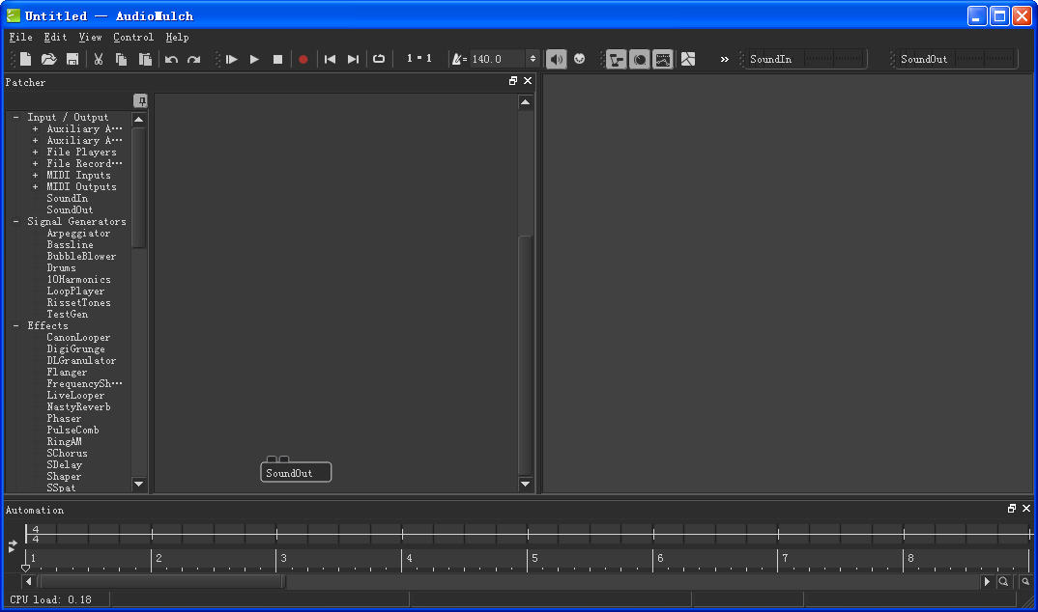The height and width of the screenshot is (612, 1038).
Task: Click the SoundOut contraption in the patcher
Action: (295, 473)
